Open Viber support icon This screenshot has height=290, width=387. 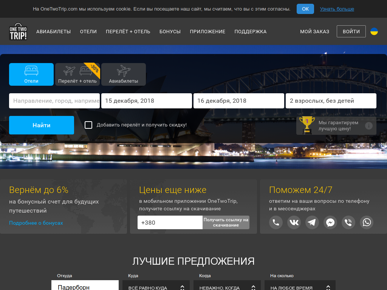coord(348,222)
